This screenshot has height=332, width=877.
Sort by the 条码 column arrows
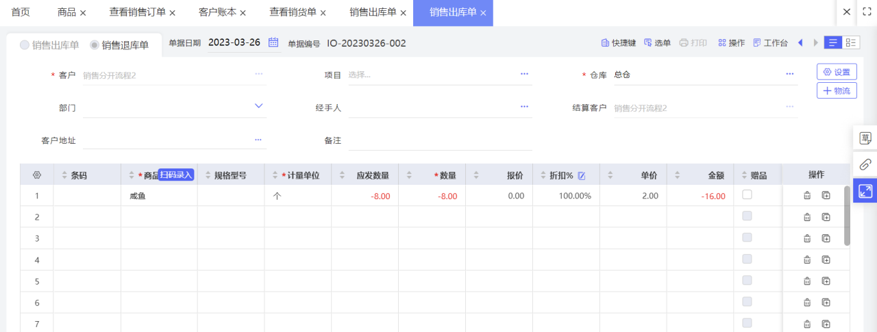coord(65,175)
